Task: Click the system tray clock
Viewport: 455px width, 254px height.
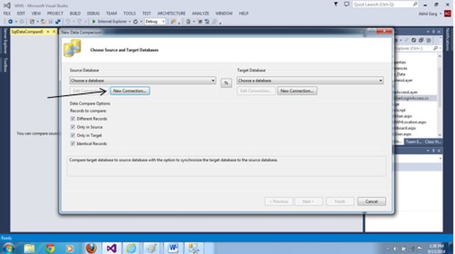Action: (437, 248)
